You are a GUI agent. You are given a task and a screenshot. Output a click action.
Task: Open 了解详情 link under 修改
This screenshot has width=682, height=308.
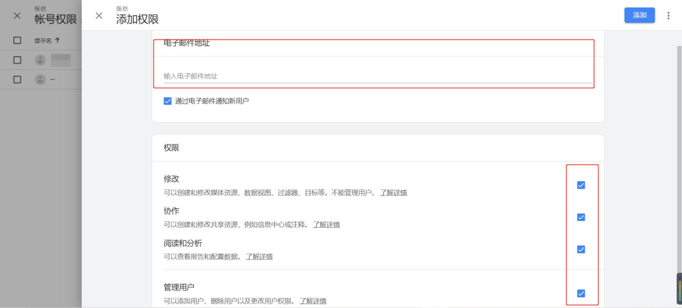[x=393, y=192]
